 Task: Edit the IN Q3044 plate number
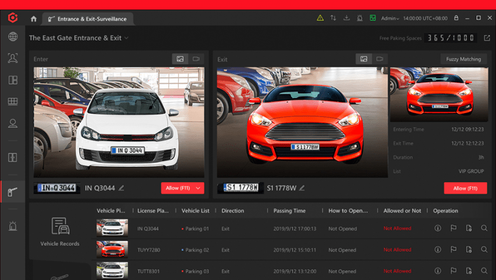point(121,188)
